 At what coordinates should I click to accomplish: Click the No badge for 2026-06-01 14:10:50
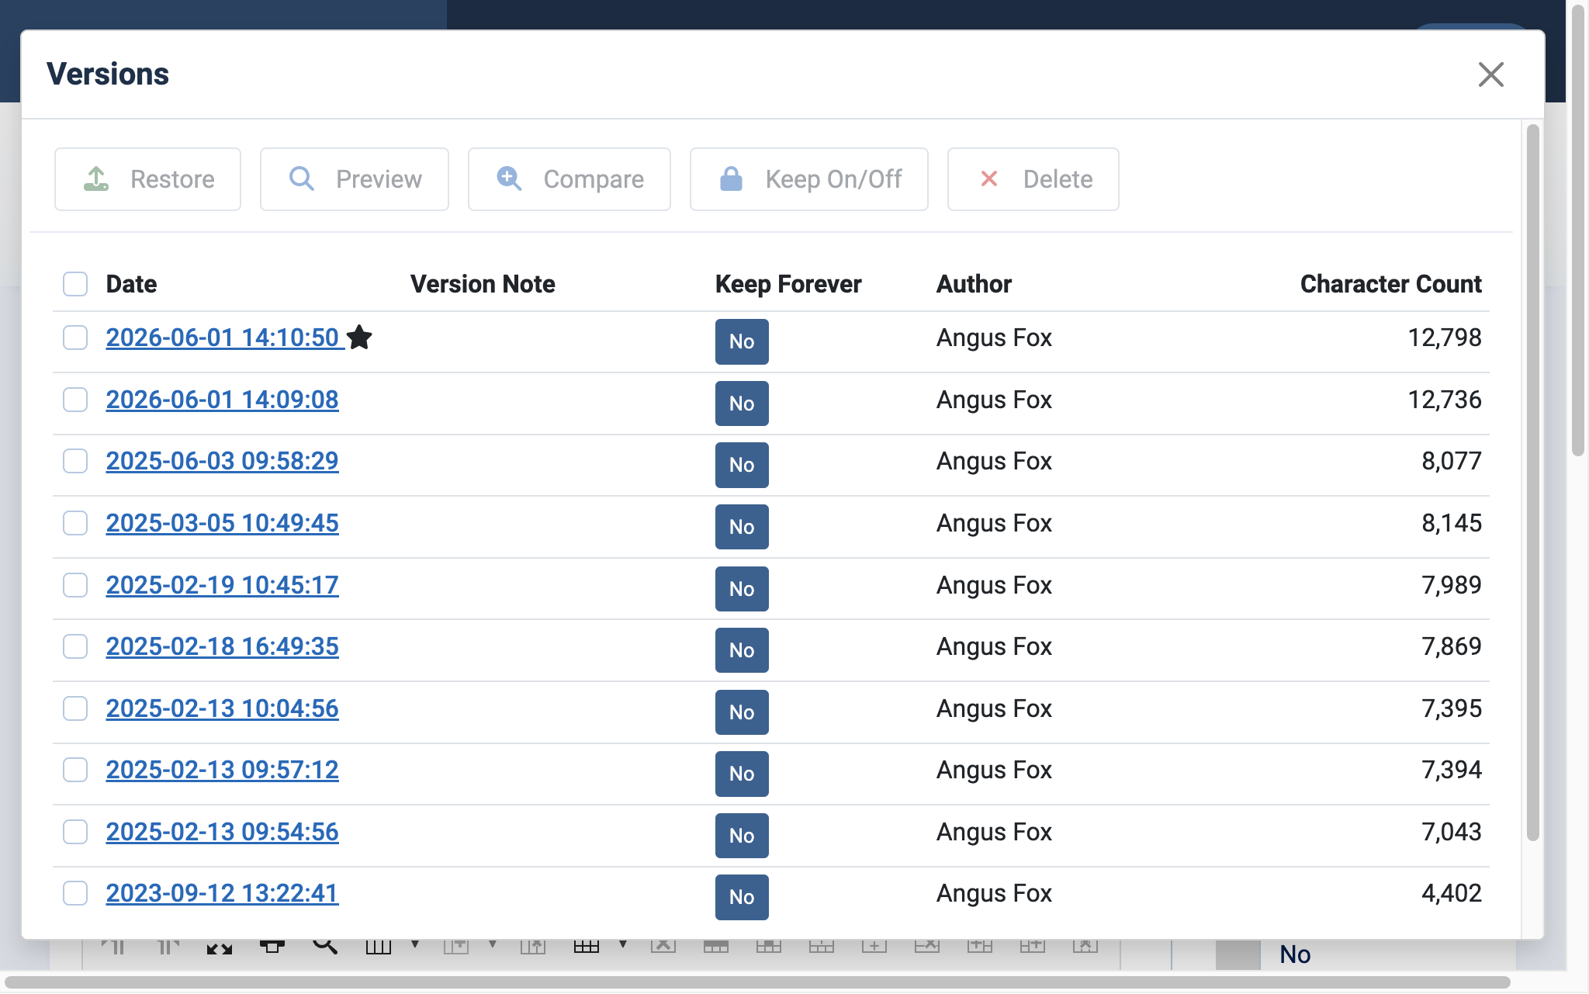[x=742, y=341]
